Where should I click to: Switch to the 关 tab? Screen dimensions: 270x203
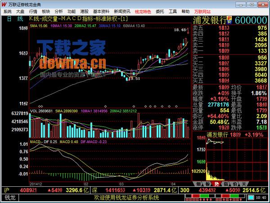point(244,184)
